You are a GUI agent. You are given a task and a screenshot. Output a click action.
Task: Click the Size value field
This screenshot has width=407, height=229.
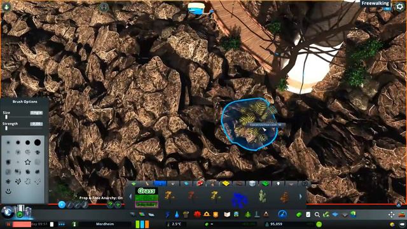coord(36,113)
